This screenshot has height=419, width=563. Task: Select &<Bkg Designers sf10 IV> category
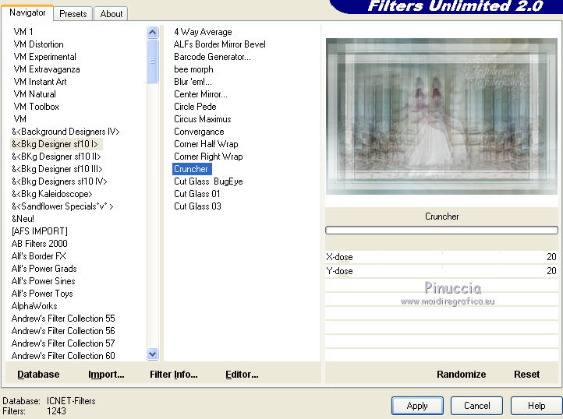tap(59, 181)
